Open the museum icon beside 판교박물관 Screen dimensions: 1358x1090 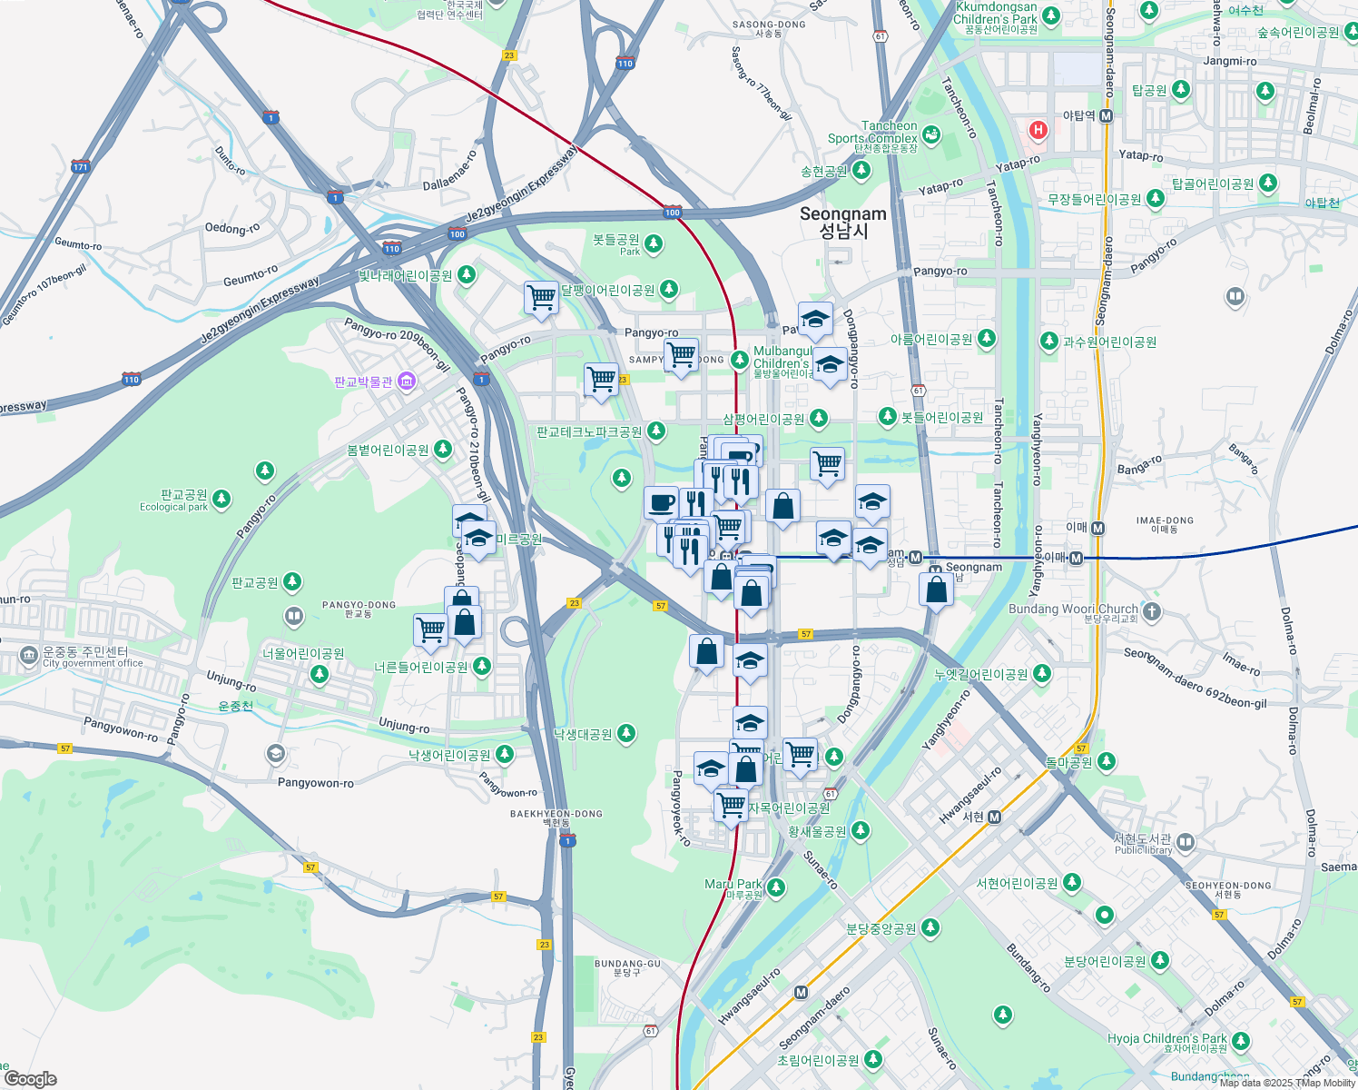pyautogui.click(x=407, y=381)
